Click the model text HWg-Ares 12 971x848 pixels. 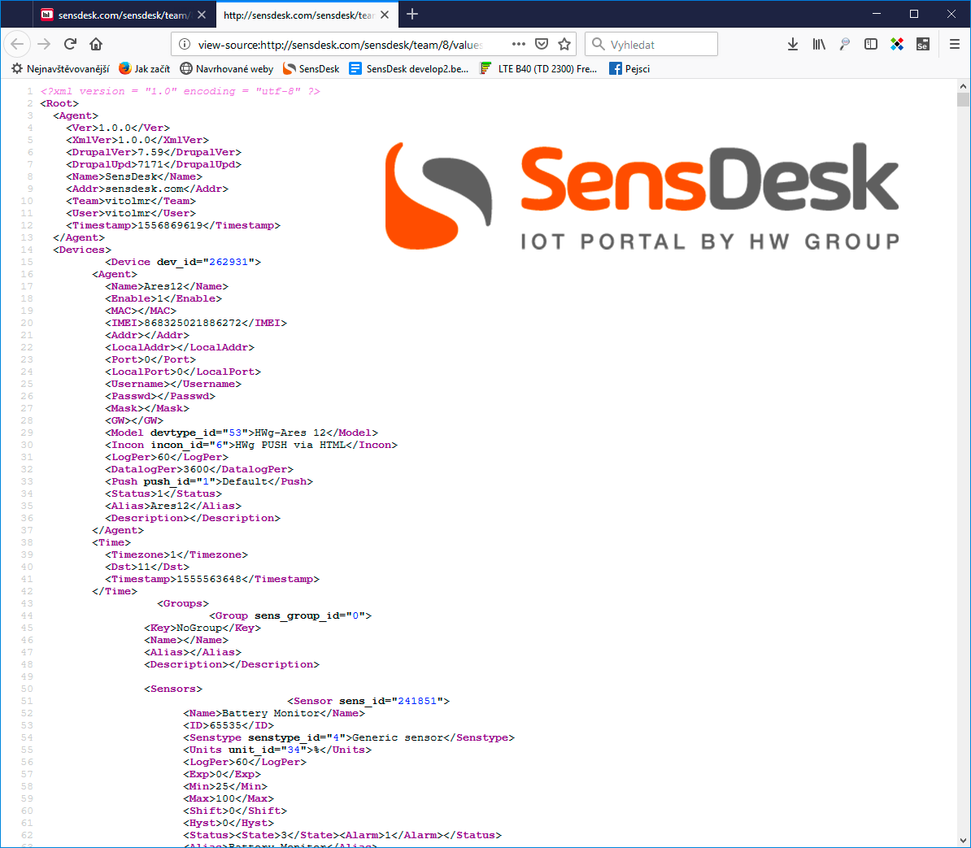(290, 433)
